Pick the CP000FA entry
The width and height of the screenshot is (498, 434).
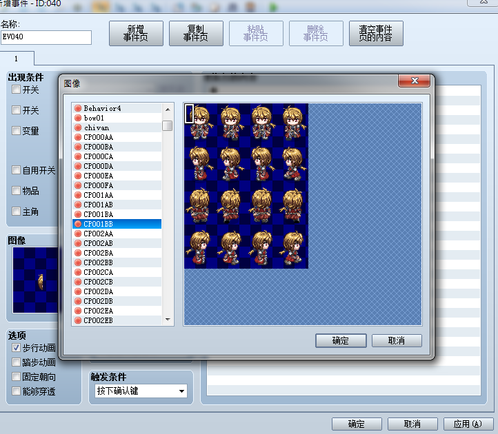point(117,185)
